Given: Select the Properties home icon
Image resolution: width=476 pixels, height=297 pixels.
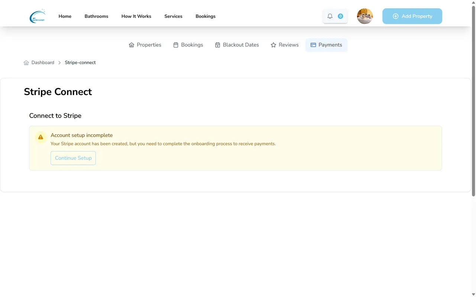Looking at the screenshot, I should (131, 45).
